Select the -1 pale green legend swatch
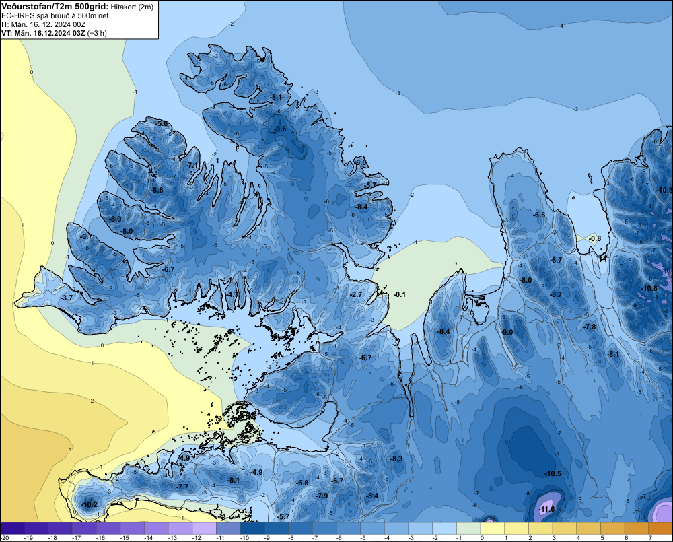The width and height of the screenshot is (673, 542). point(468,528)
